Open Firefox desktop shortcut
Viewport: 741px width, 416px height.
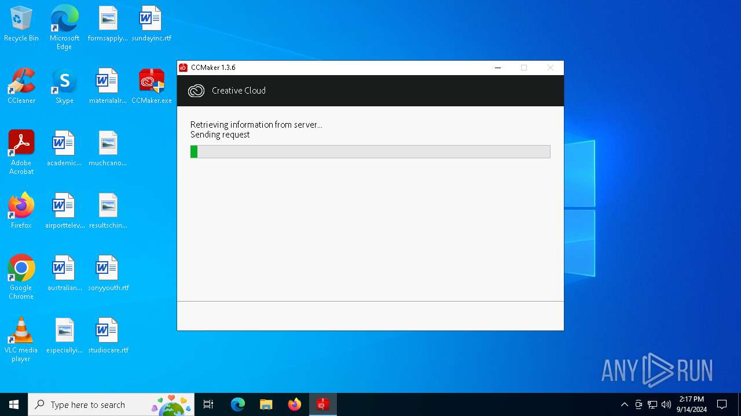pyautogui.click(x=21, y=211)
